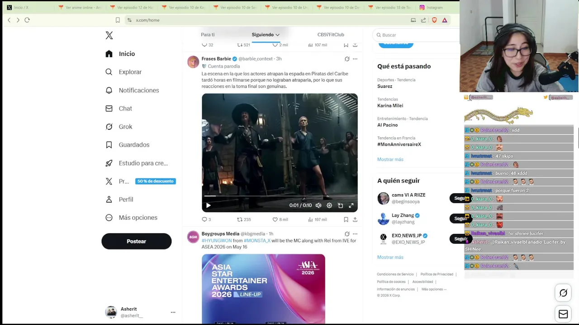This screenshot has width=579, height=325.
Task: Show more trends under Qué está pasando
Action: pyautogui.click(x=390, y=159)
